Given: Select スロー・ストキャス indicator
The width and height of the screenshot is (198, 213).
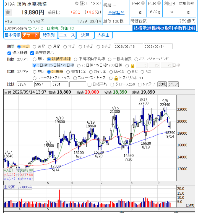Looking at the screenshot, I should (x=75, y=78).
